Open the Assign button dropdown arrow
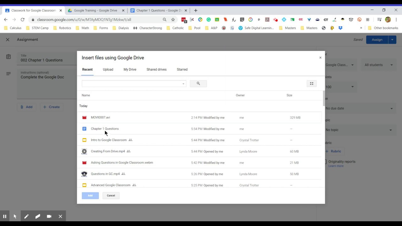Image resolution: width=402 pixels, height=226 pixels. (392, 40)
